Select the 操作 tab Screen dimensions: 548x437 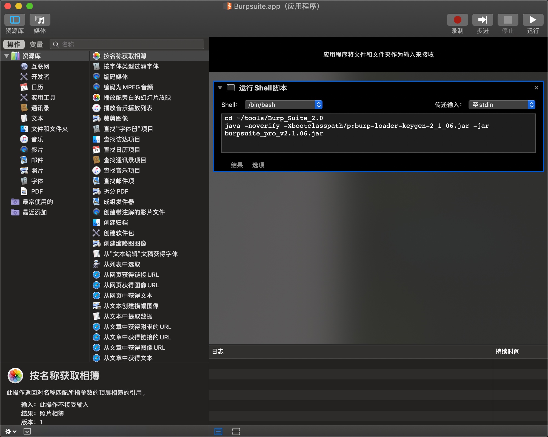click(14, 44)
